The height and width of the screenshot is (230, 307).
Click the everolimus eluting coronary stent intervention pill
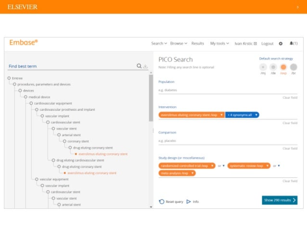[189, 115]
